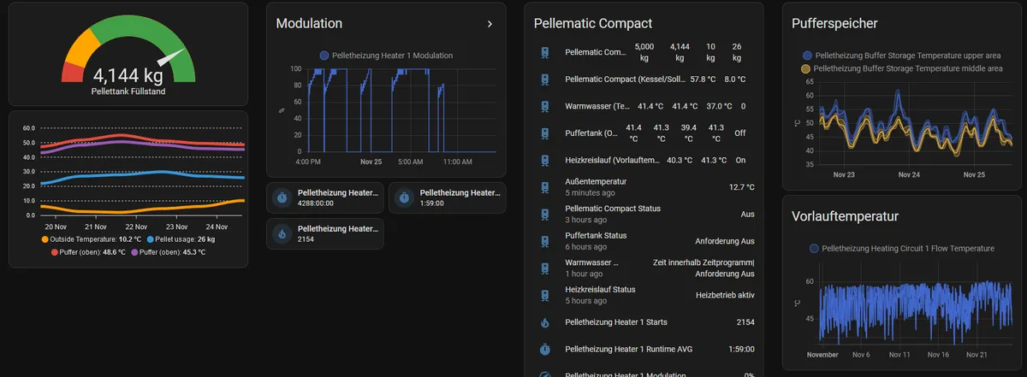This screenshot has width=1027, height=377.
Task: Click the icon of the Heizkreislauf (Vorlauftem... row
Action: pos(545,160)
